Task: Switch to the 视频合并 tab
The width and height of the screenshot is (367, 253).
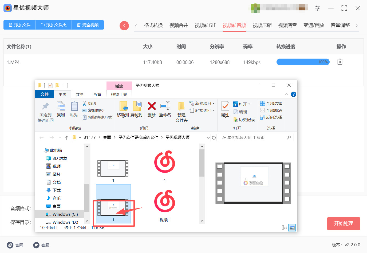Action: tap(179, 25)
